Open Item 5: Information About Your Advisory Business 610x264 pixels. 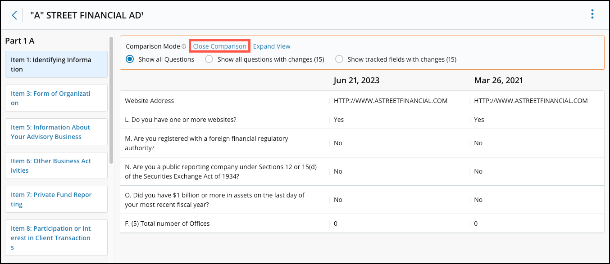point(56,132)
